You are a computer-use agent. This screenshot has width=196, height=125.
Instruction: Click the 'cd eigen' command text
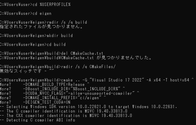click(42, 14)
